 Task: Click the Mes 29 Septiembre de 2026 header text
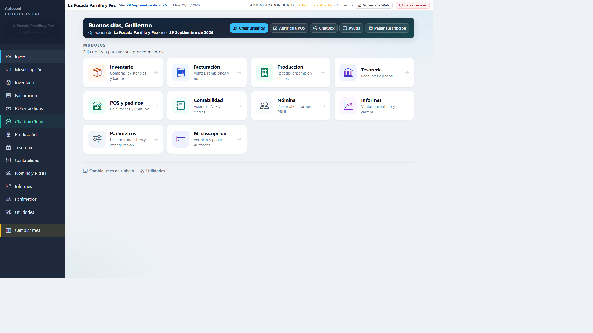(x=143, y=5)
